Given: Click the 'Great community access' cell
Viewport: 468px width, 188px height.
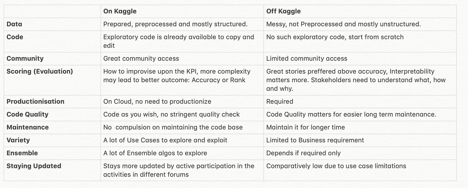Looking at the screenshot, I should 141,58.
